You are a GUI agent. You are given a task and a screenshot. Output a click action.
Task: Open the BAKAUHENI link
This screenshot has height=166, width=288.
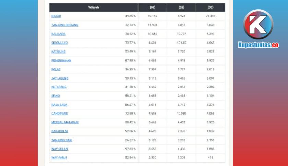pos(60,131)
